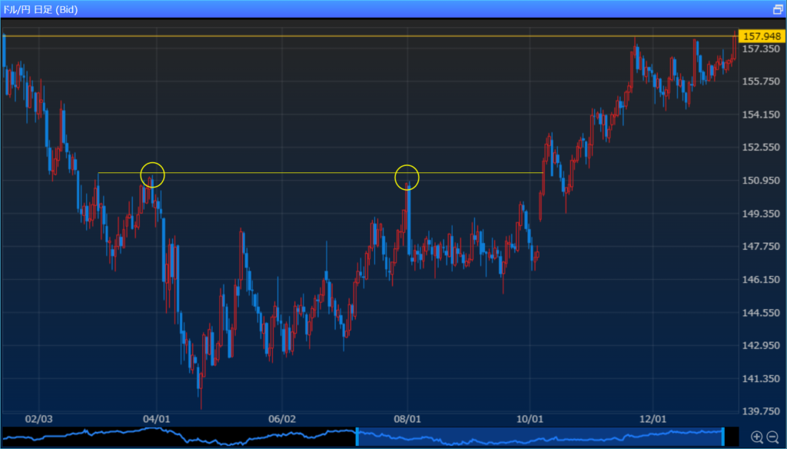
Task: Click inside the highlighted navigator range
Action: 538,437
